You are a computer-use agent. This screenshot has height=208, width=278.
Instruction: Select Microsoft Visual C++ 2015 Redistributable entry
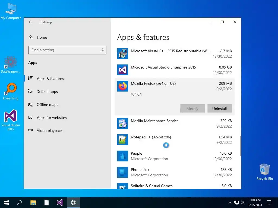tap(175, 54)
